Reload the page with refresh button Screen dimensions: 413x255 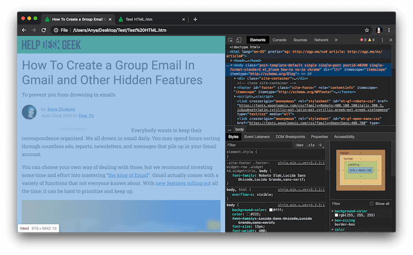click(44, 29)
